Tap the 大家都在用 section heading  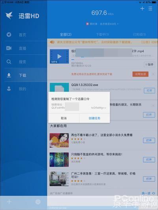point(58,126)
